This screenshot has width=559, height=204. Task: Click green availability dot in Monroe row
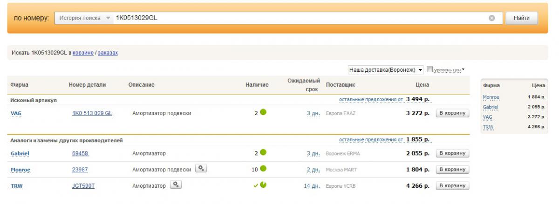point(263,169)
